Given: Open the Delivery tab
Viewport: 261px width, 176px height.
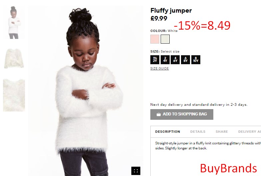Looking at the screenshot, I should (250, 132).
